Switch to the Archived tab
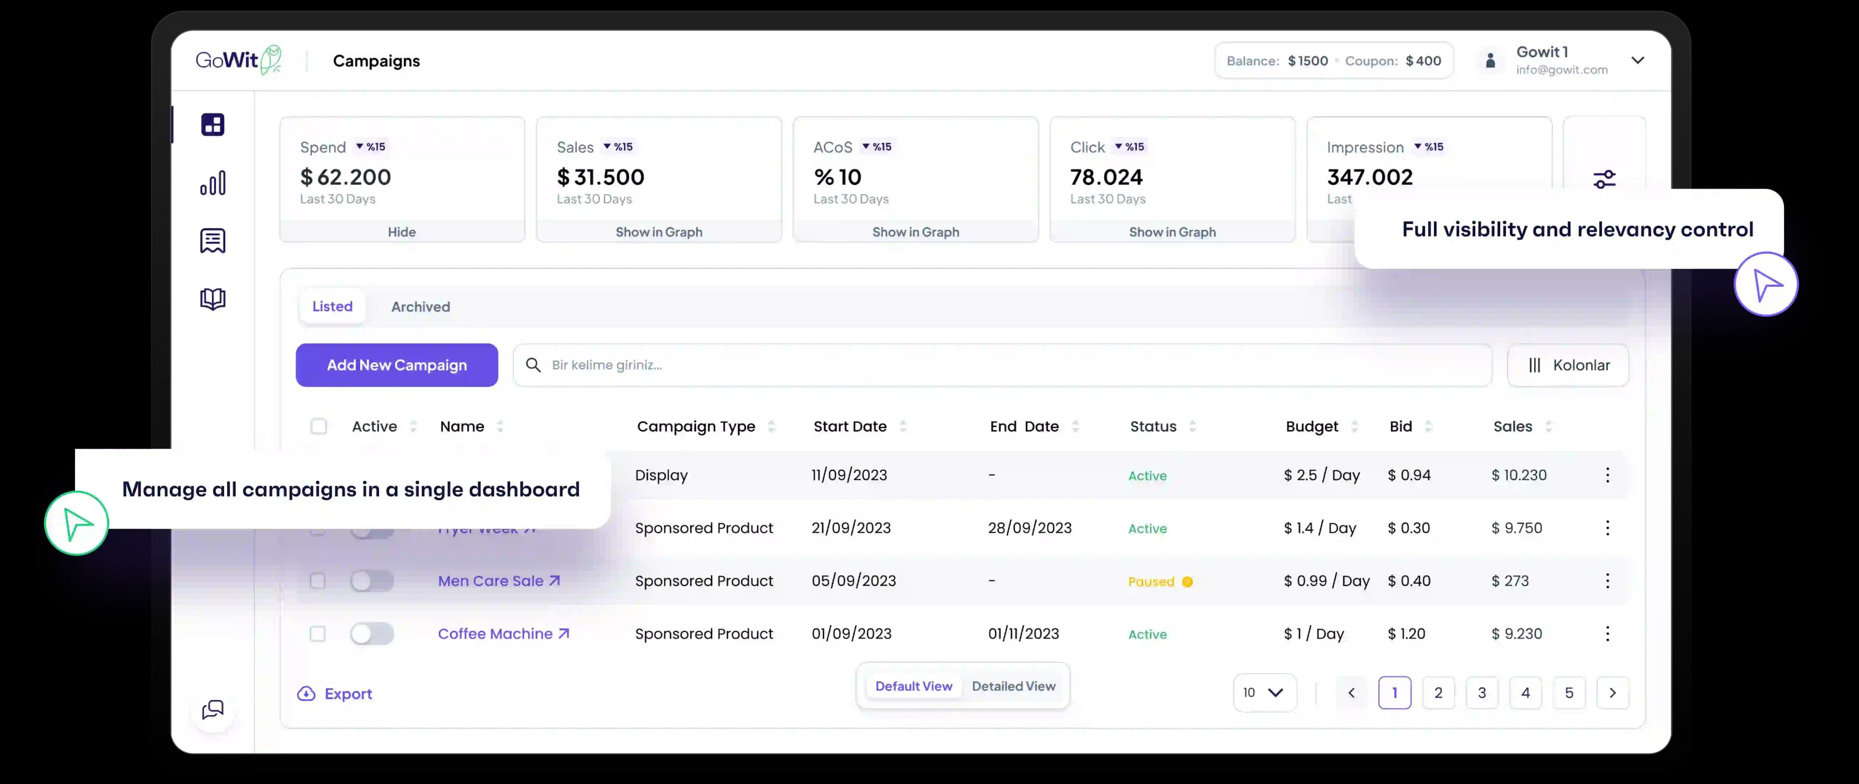Image resolution: width=1859 pixels, height=784 pixels. click(x=421, y=307)
